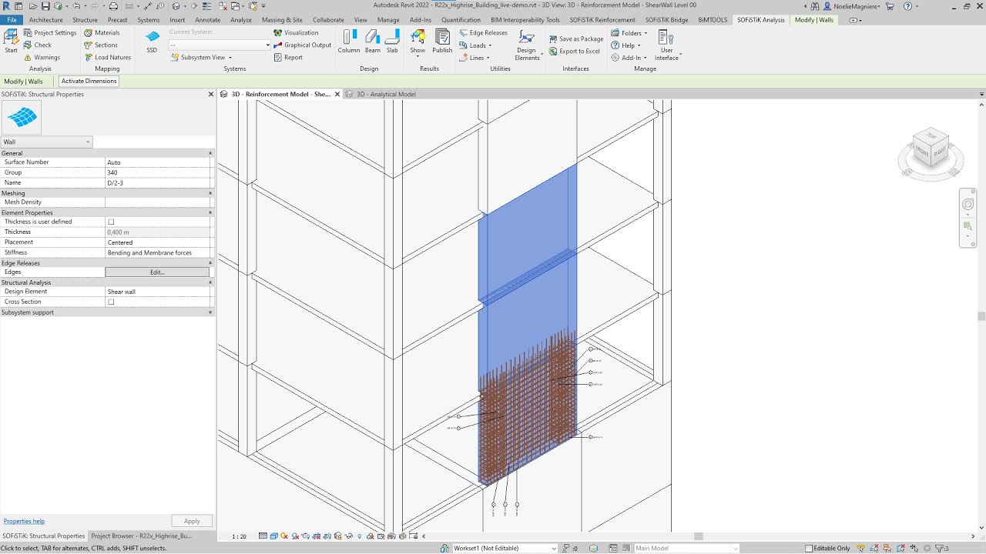The height and width of the screenshot is (554, 986).
Task: Click the 1 : 20 view scale
Action: pos(240,536)
